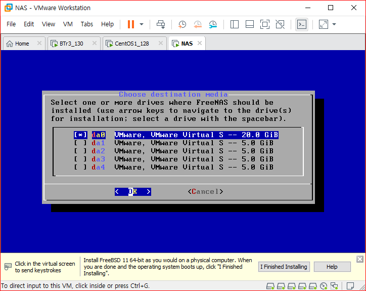Click the CD/DVD drive status icon

point(324,286)
